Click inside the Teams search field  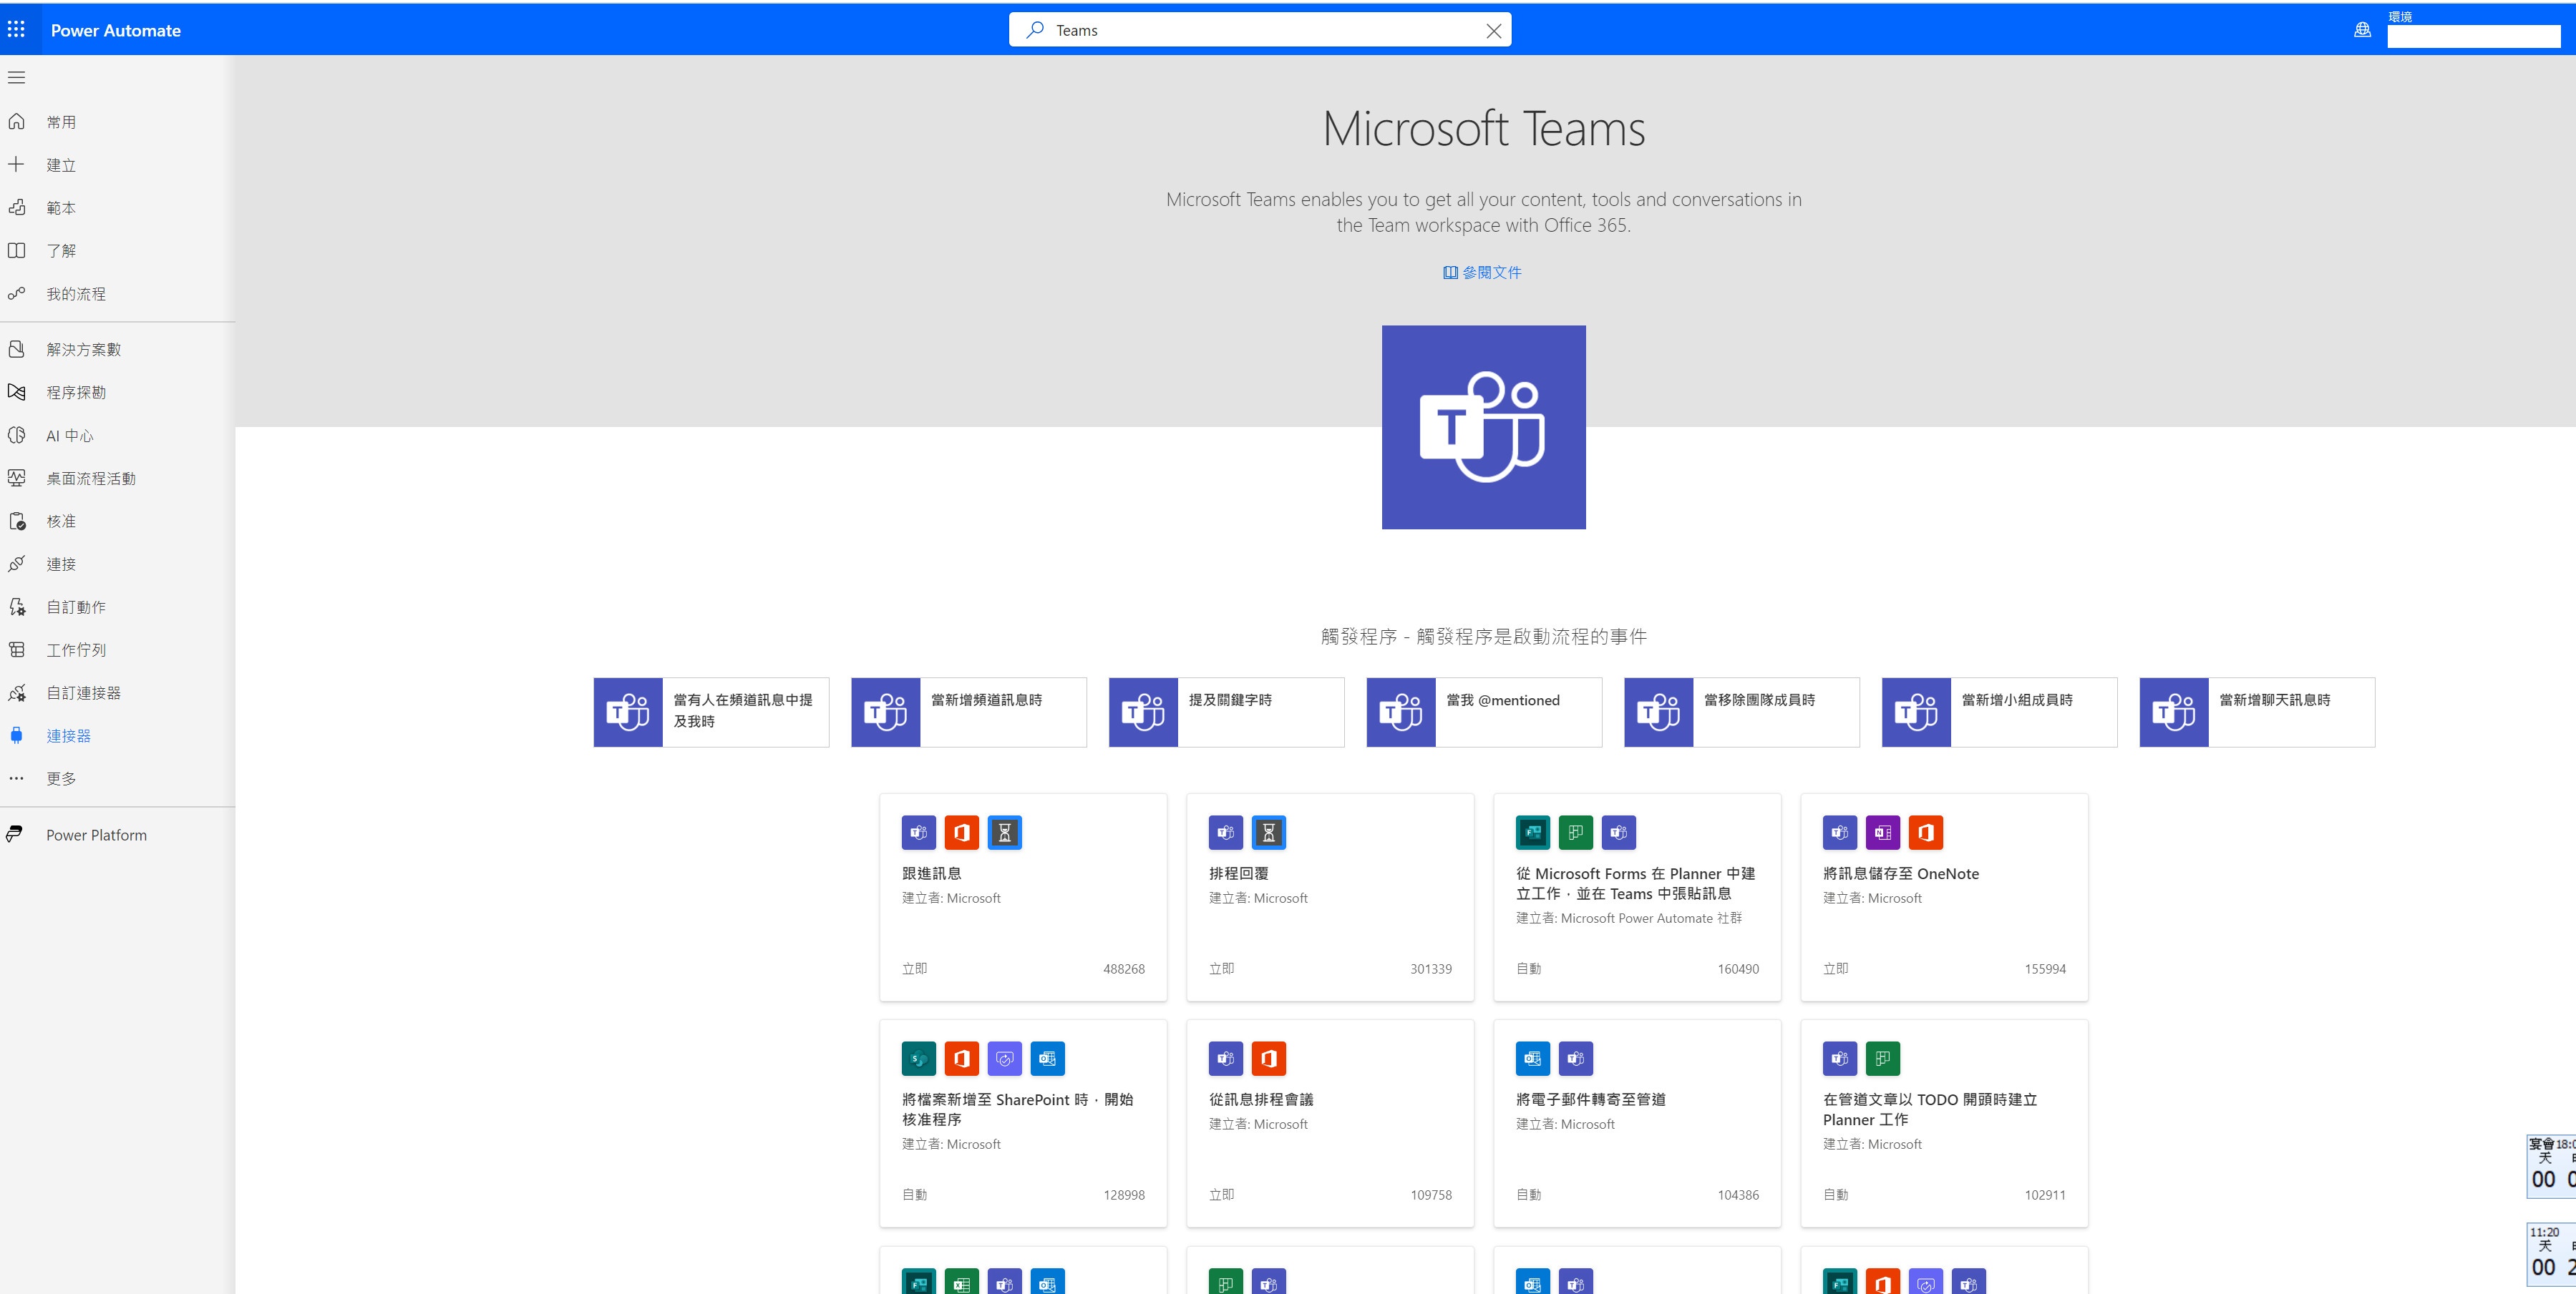pos(1250,31)
